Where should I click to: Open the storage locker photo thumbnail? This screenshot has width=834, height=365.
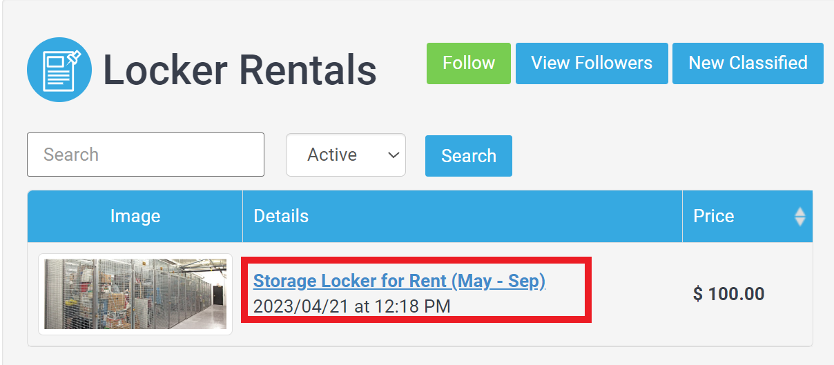click(135, 294)
